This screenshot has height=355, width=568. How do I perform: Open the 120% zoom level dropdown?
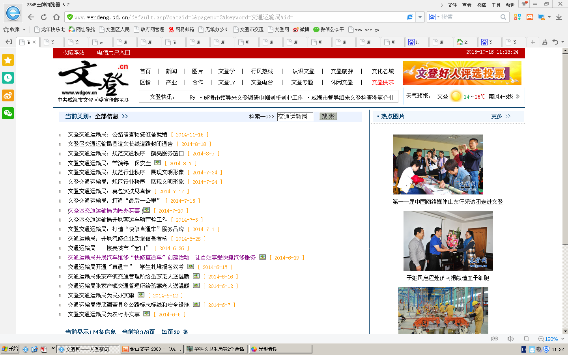tap(562, 339)
